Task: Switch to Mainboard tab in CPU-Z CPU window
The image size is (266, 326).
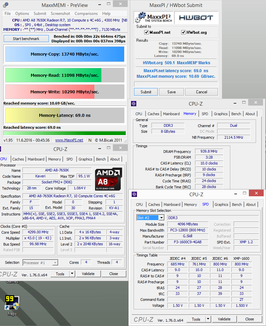Action: 36,159
